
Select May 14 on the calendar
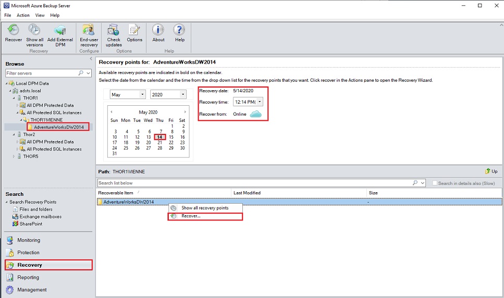160,137
